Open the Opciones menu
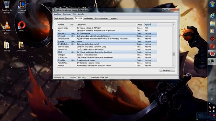216x121 pixels. [x=67, y=14]
